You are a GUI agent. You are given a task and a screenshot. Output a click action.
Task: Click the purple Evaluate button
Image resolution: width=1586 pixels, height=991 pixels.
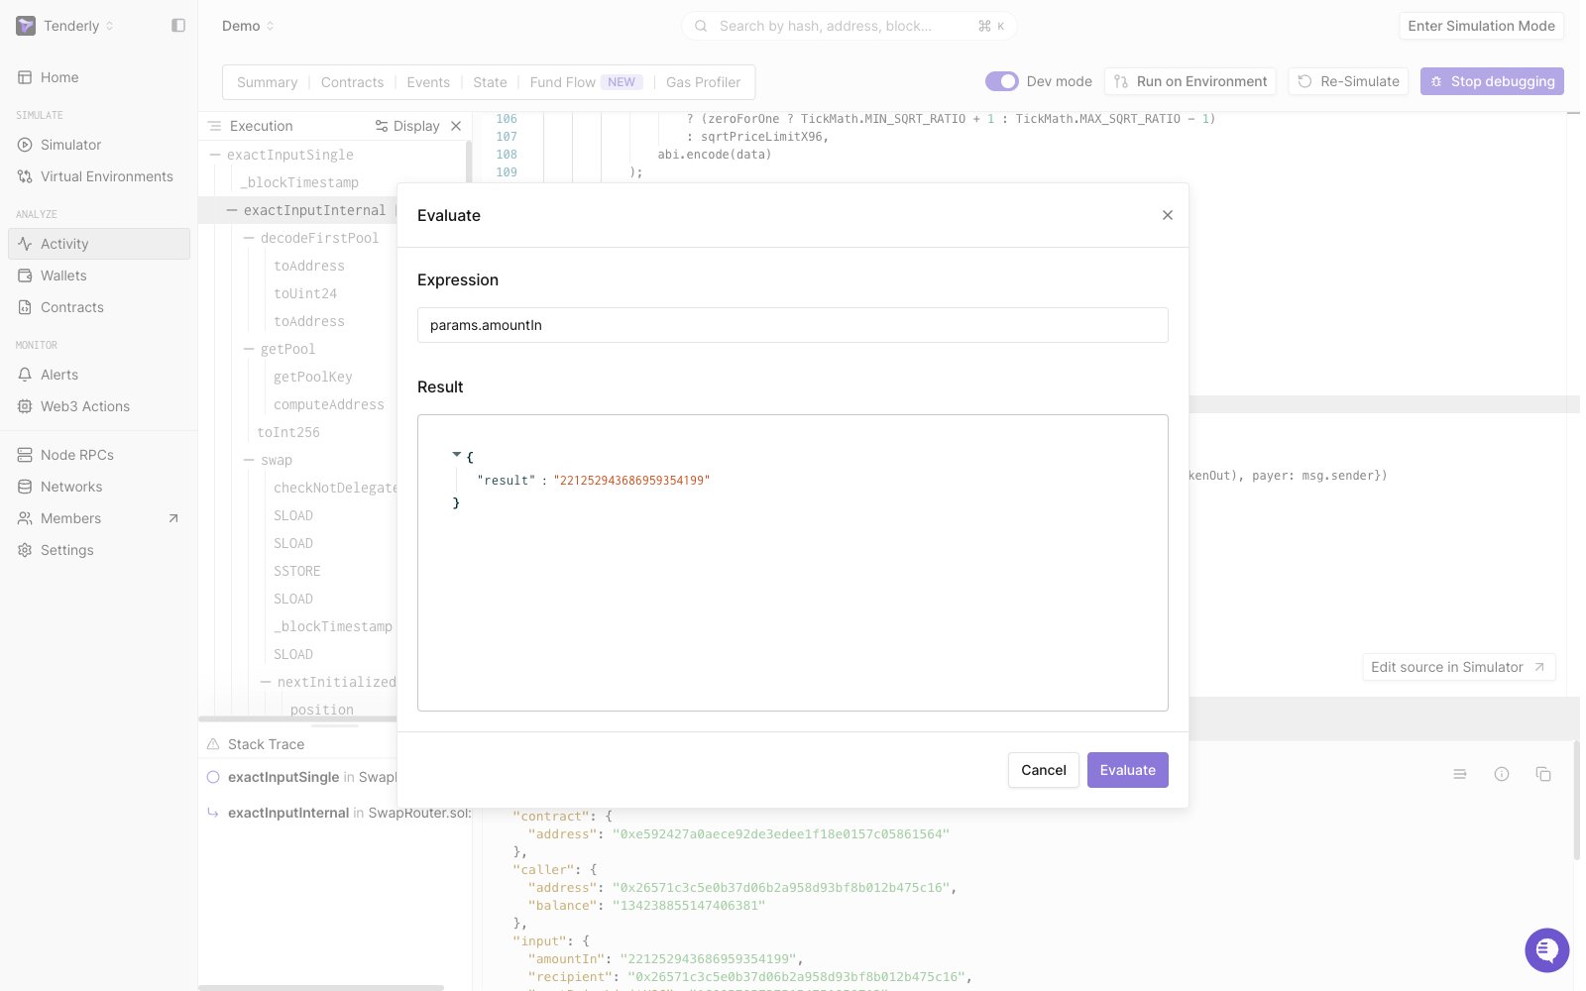coord(1128,770)
